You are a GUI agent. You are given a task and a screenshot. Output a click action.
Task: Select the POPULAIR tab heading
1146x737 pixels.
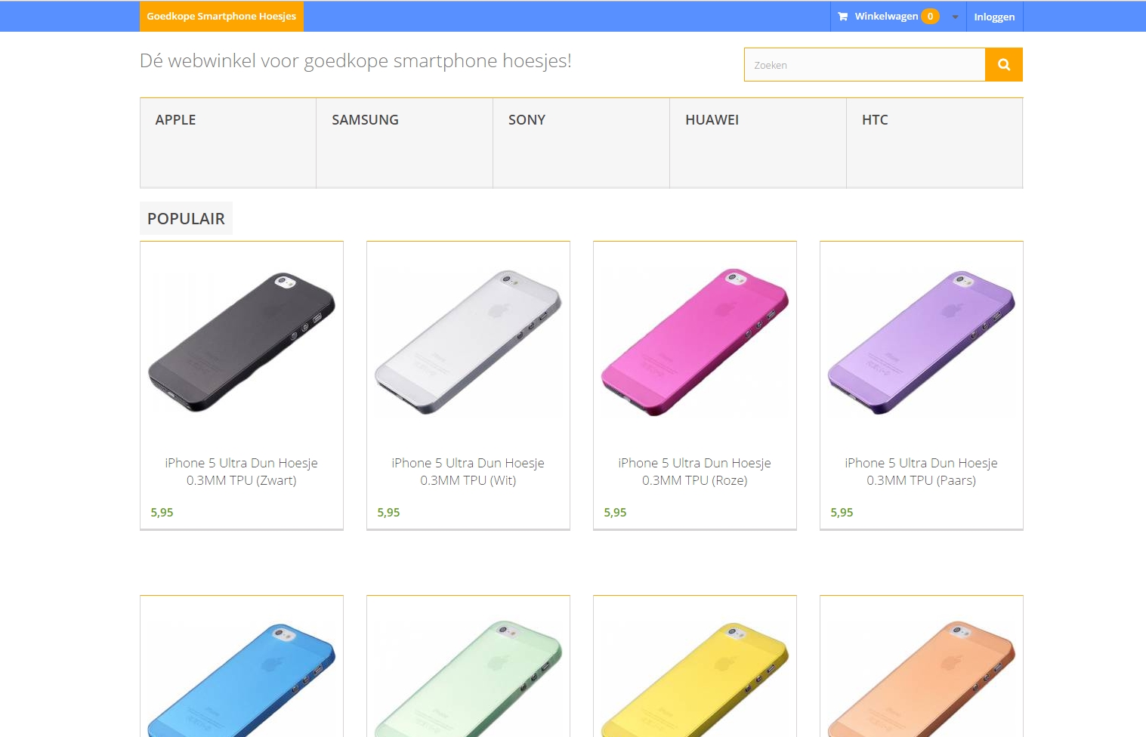[186, 218]
